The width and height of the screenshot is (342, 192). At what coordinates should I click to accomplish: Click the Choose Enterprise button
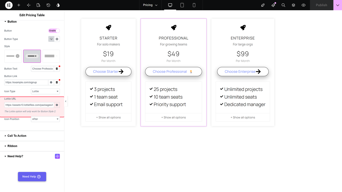click(x=243, y=72)
